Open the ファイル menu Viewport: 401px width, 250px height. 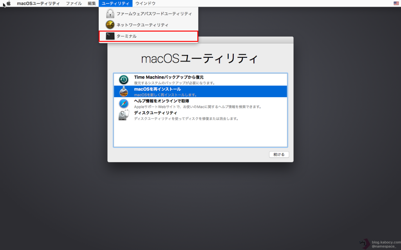(x=74, y=4)
